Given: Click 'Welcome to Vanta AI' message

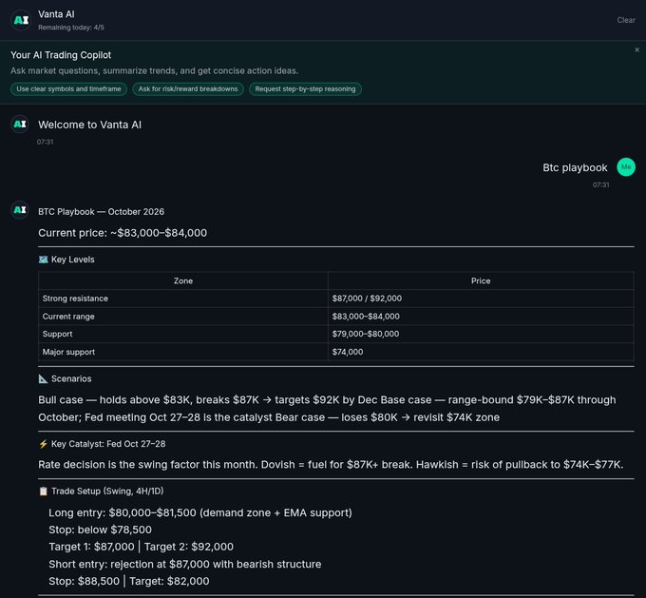Looking at the screenshot, I should 89,125.
